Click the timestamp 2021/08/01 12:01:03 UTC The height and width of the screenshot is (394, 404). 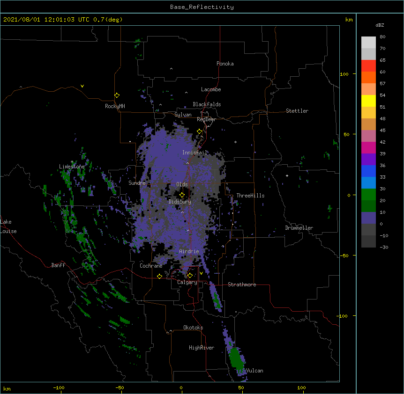(46, 20)
